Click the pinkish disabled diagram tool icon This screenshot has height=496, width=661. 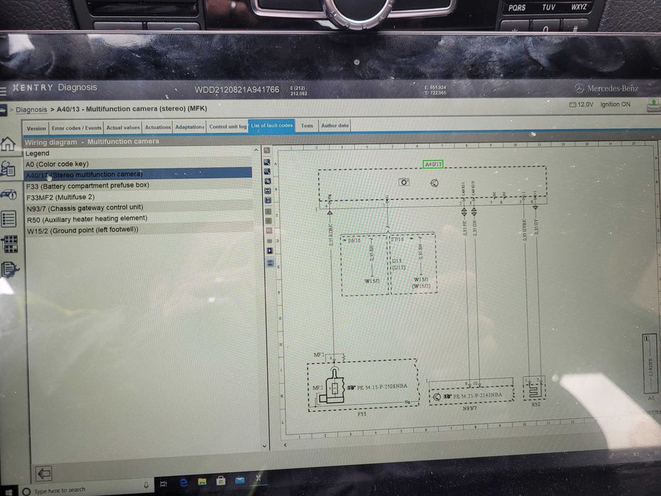(269, 231)
